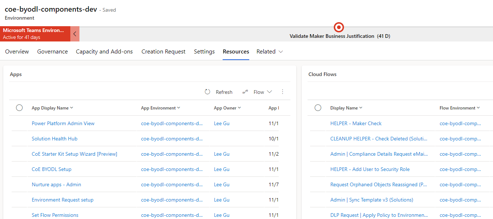493x219 pixels.
Task: Select all rows in the Apps grid
Action: click(19, 108)
